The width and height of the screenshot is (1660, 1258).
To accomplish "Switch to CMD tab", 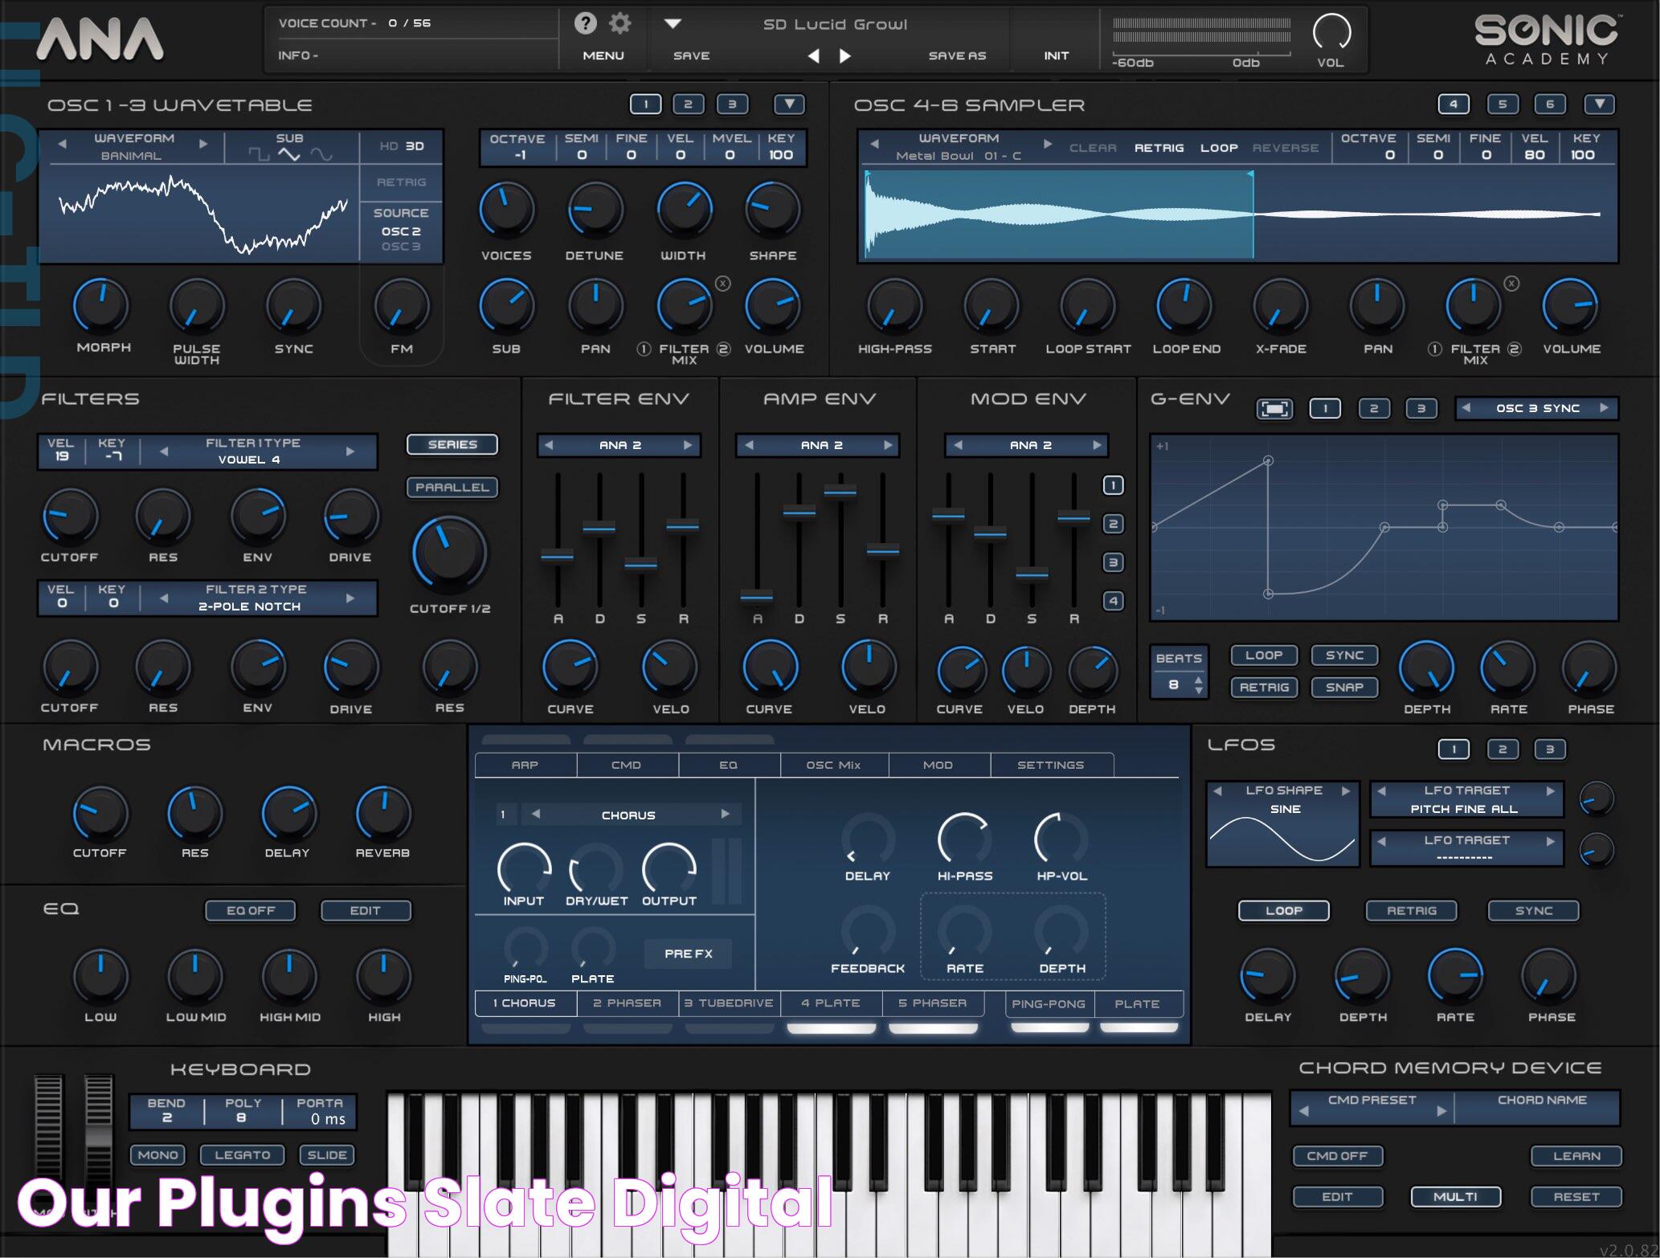I will tap(627, 765).
